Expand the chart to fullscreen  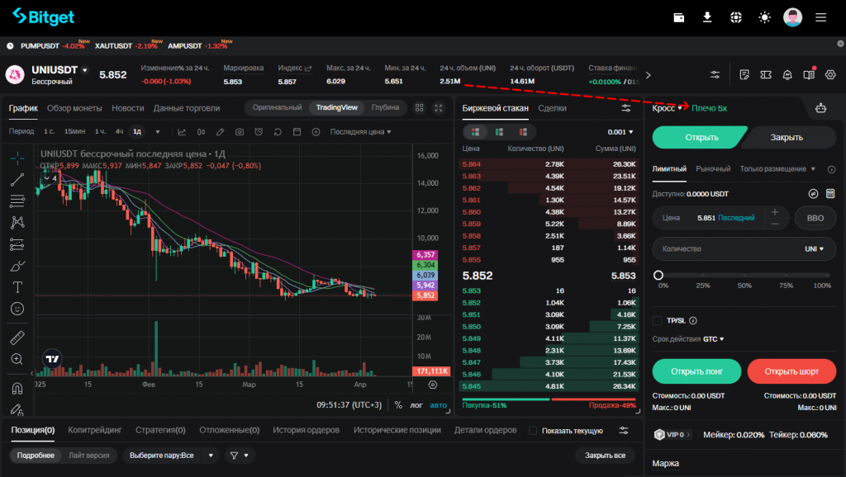(x=439, y=108)
